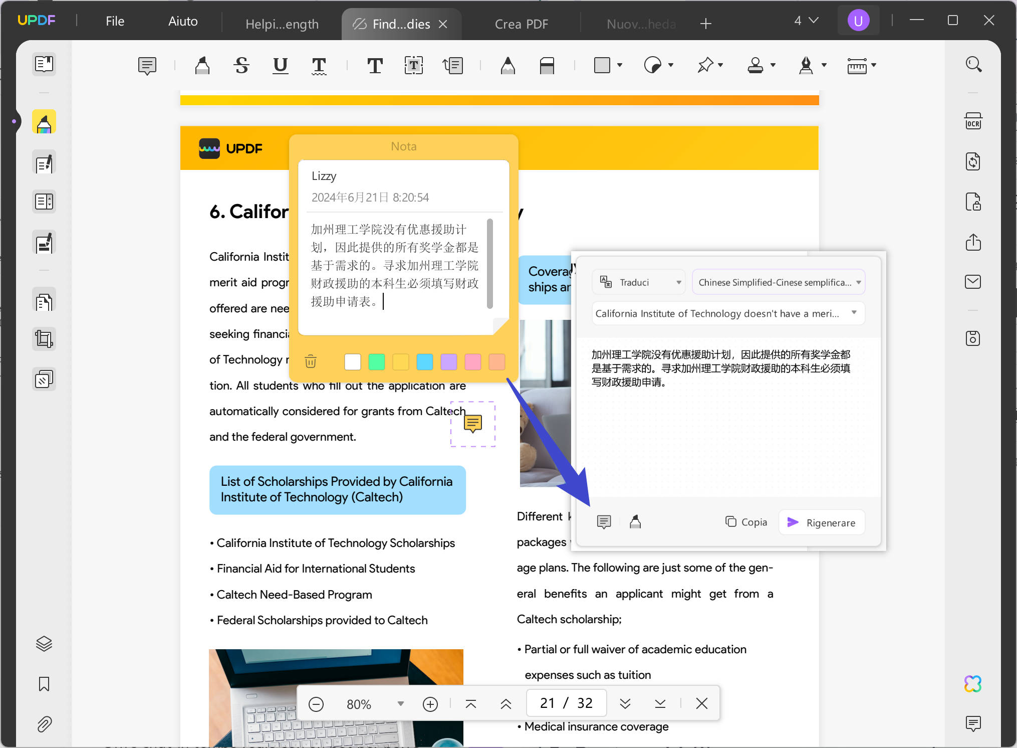
Task: Switch to the Helpi...ength tab
Action: pyautogui.click(x=282, y=24)
